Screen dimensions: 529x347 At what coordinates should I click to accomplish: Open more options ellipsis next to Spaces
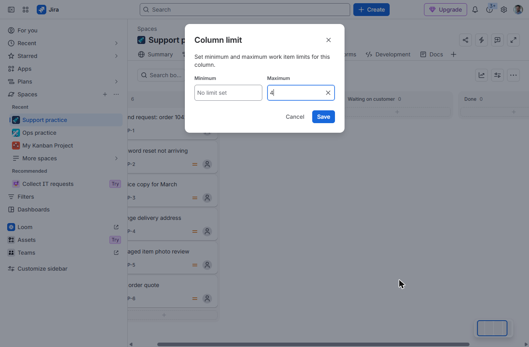(116, 94)
